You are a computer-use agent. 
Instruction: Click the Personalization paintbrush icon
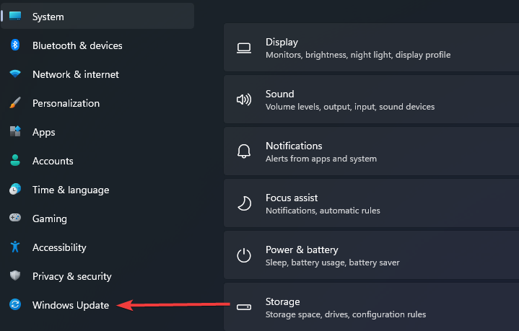[15, 103]
